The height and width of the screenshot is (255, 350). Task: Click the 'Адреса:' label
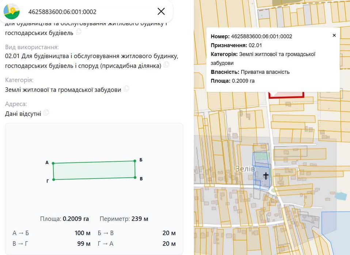pos(16,104)
